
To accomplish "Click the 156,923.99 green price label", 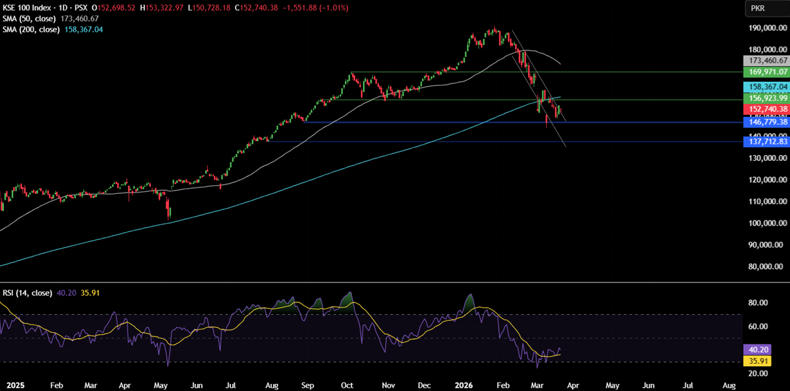I will coord(767,98).
